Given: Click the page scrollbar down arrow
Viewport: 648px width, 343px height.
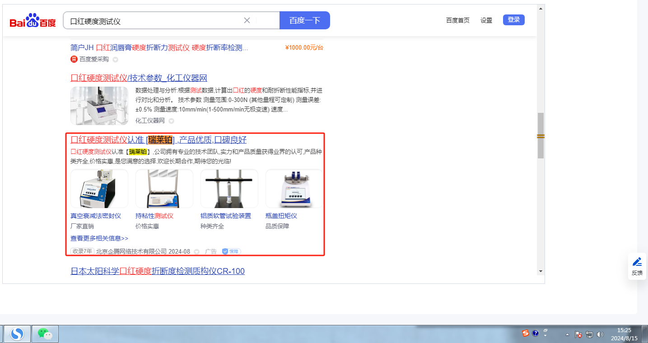Looking at the screenshot, I should point(541,271).
